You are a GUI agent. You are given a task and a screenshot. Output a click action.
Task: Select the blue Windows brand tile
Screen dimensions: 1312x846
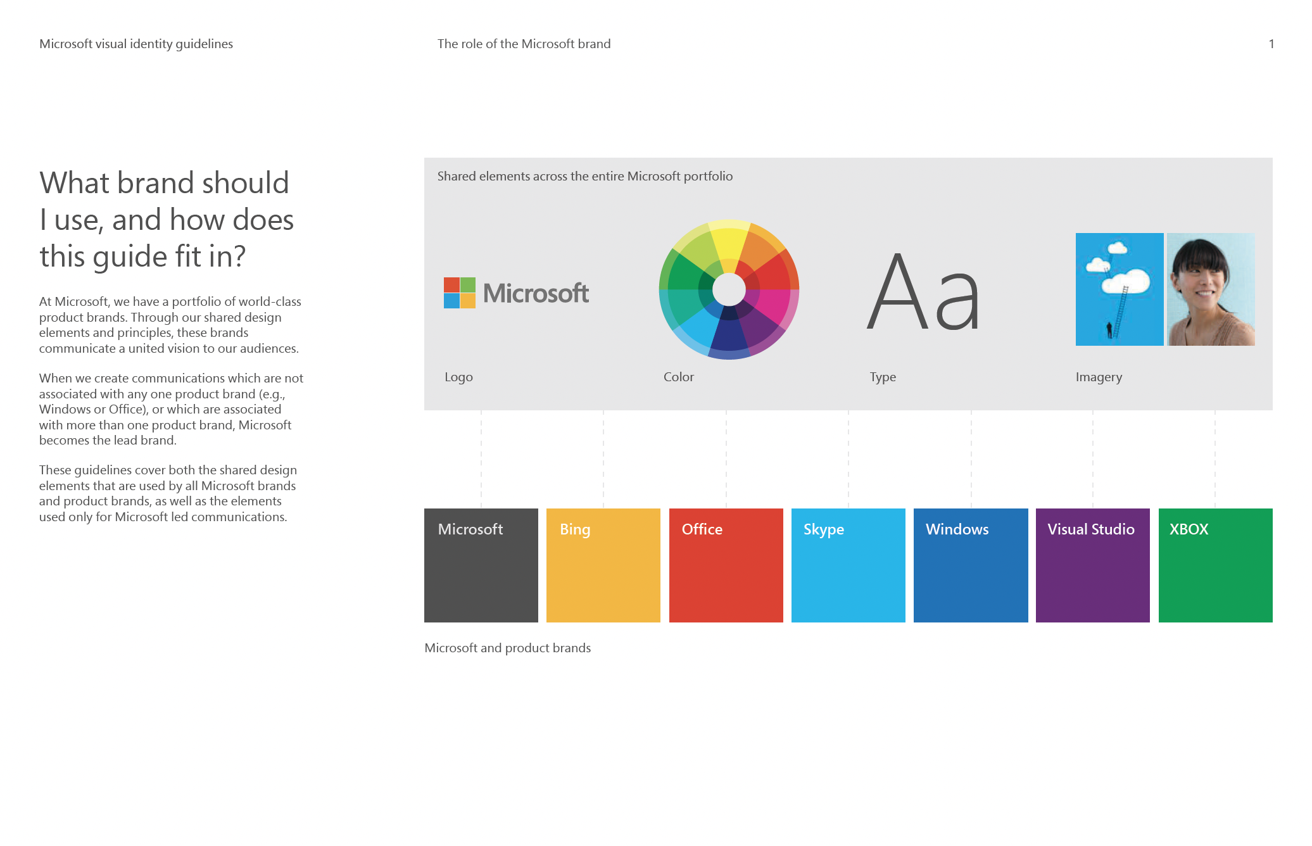(x=971, y=565)
